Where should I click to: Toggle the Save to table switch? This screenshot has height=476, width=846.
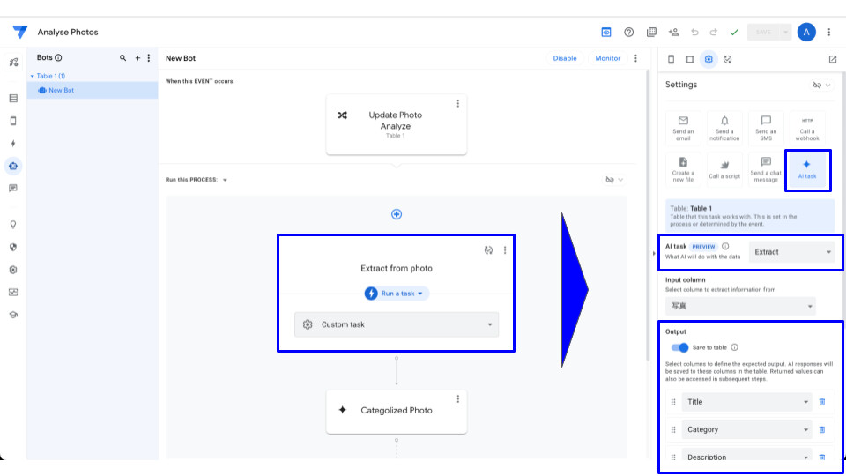click(x=679, y=347)
